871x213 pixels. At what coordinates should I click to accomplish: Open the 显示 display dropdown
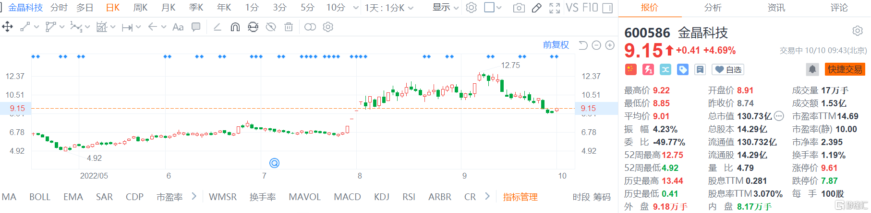click(446, 8)
